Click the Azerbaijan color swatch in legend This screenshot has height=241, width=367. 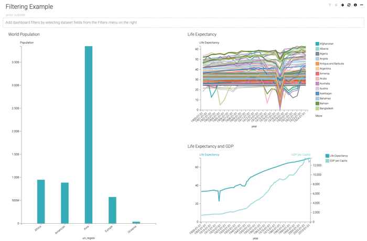tap(317, 94)
